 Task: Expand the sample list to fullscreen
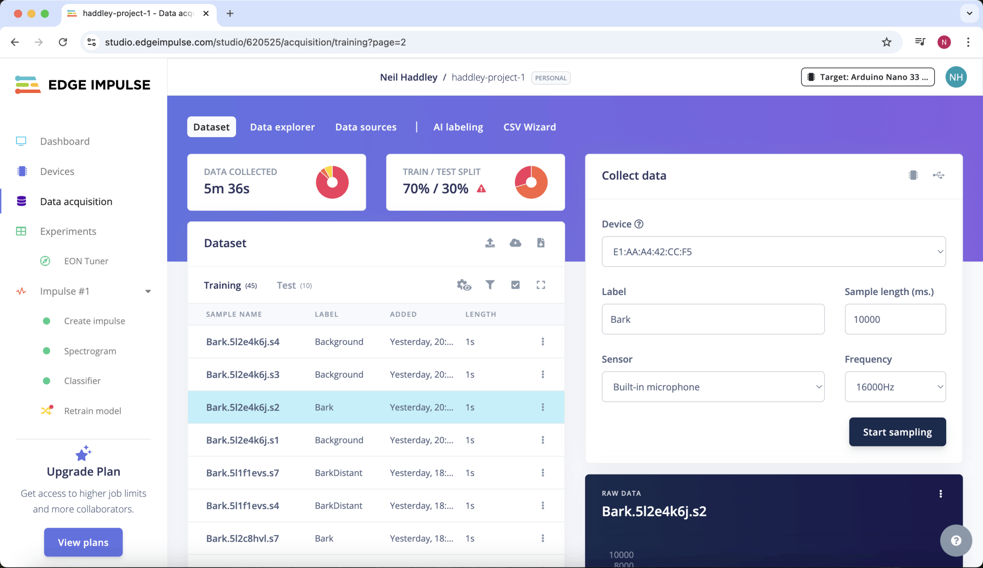coord(541,285)
